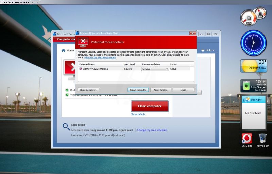Click the Clean computer button in alert dialog
This screenshot has height=174, width=272.
tap(138, 90)
